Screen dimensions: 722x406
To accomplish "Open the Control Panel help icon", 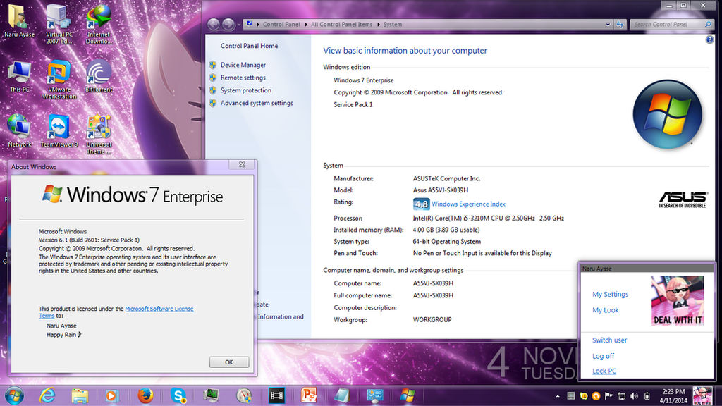I will [x=709, y=40].
